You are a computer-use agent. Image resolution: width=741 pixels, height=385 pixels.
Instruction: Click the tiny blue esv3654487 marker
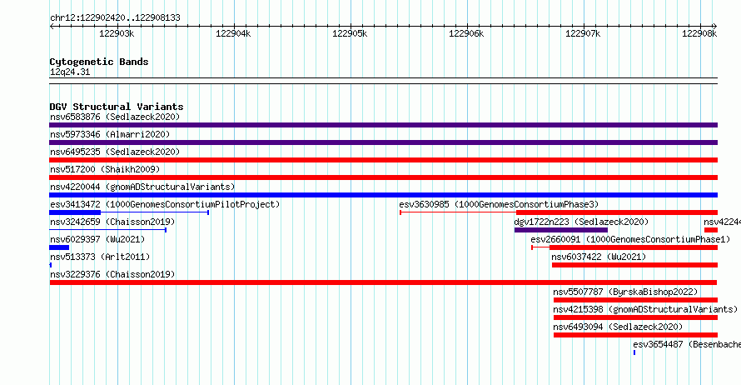pyautogui.click(x=634, y=352)
